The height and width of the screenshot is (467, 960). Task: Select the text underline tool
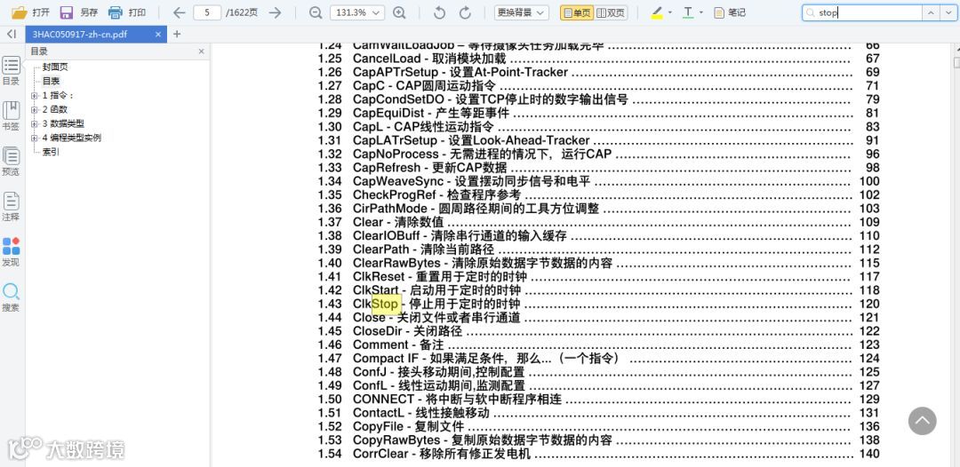[688, 12]
